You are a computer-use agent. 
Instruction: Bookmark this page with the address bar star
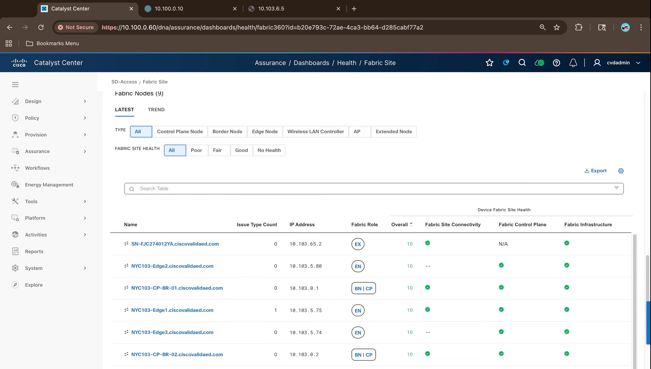[x=557, y=27]
